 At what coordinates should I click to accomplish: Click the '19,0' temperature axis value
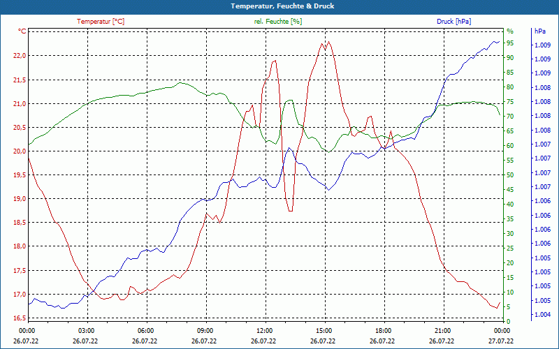point(20,199)
